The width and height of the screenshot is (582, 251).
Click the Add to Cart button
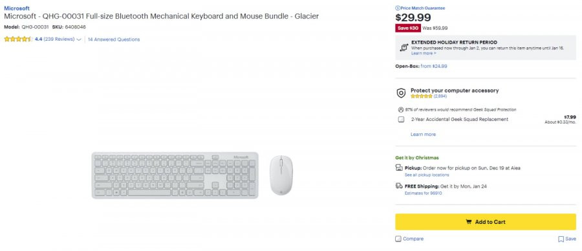pyautogui.click(x=486, y=222)
